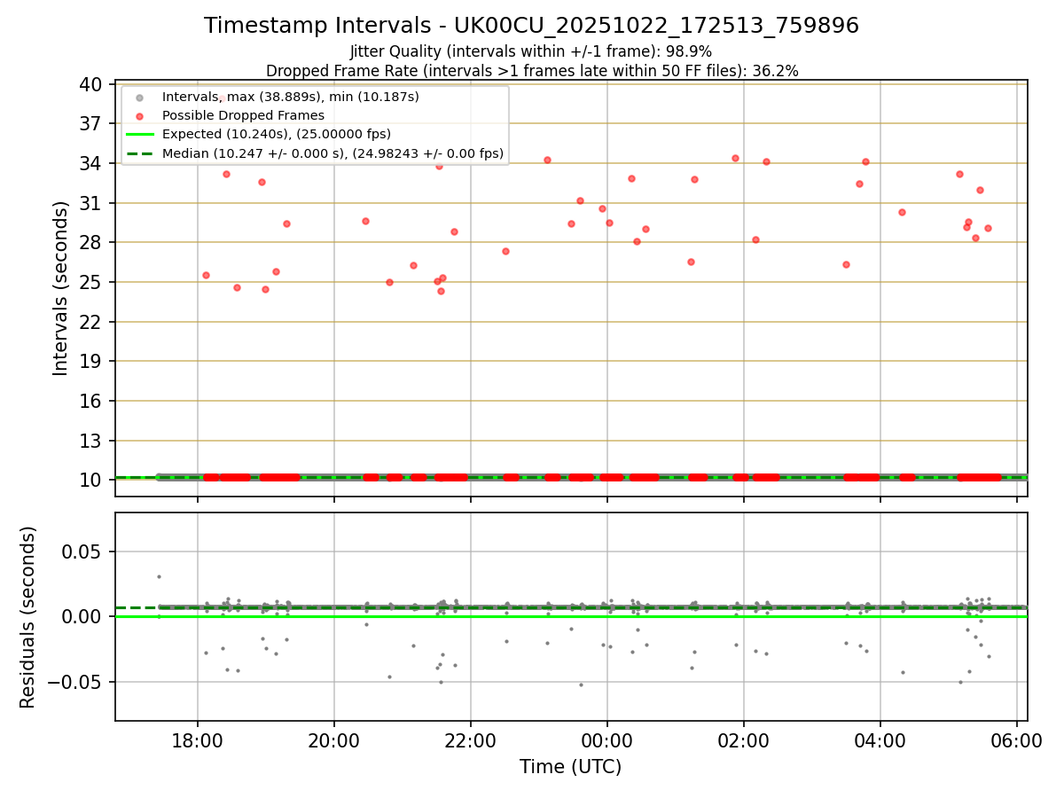Click the solid green line sample beside "Expected"
This screenshot has height=798, width=1064.
(x=139, y=135)
